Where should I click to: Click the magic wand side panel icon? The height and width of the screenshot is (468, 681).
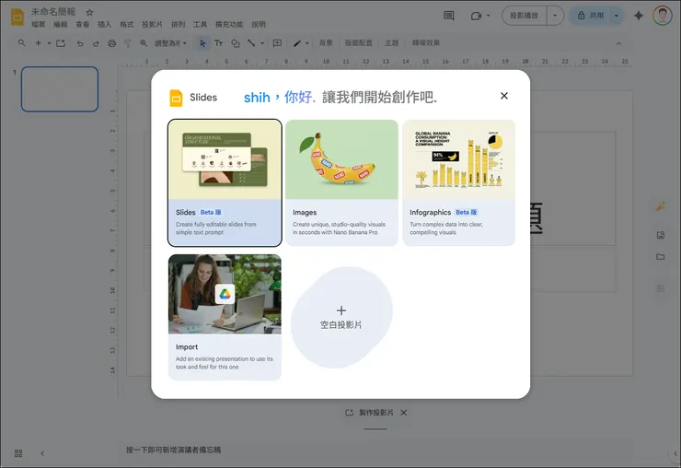660,206
